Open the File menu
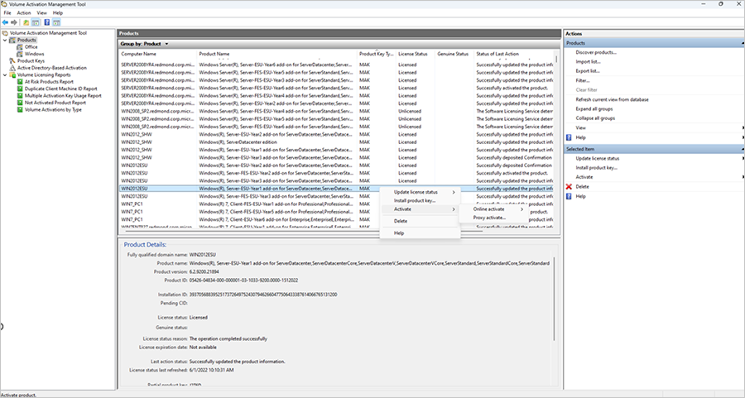The height and width of the screenshot is (398, 745). pos(7,12)
